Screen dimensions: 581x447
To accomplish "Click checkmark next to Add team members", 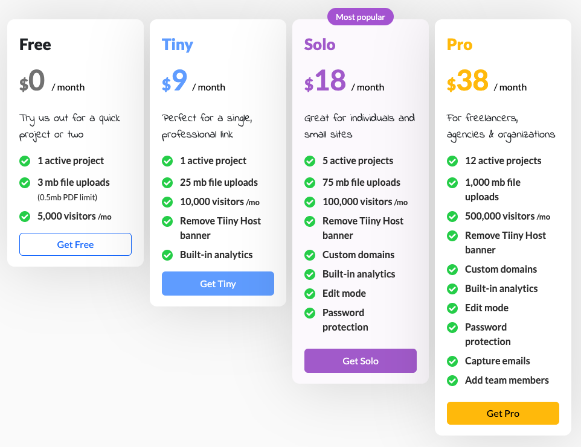I will [x=452, y=381].
